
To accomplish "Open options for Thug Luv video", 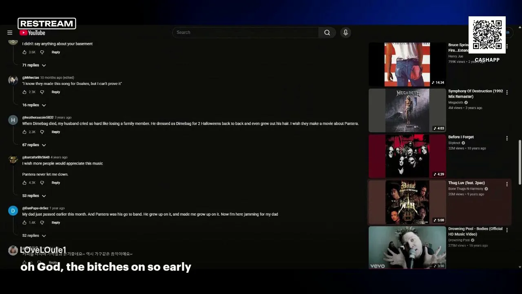I will (507, 184).
